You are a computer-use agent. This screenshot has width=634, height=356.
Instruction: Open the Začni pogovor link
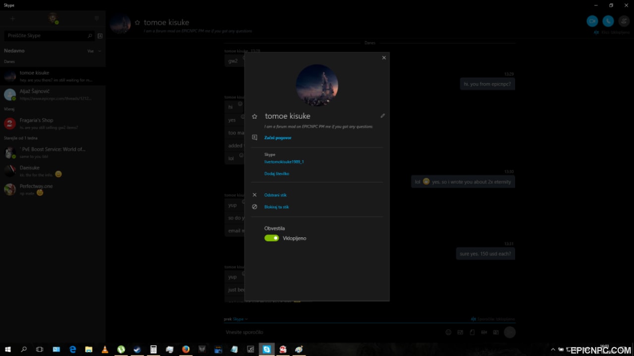[x=278, y=138]
